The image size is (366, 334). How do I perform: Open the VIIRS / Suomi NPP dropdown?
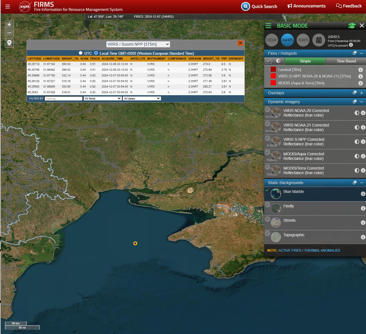click(138, 44)
